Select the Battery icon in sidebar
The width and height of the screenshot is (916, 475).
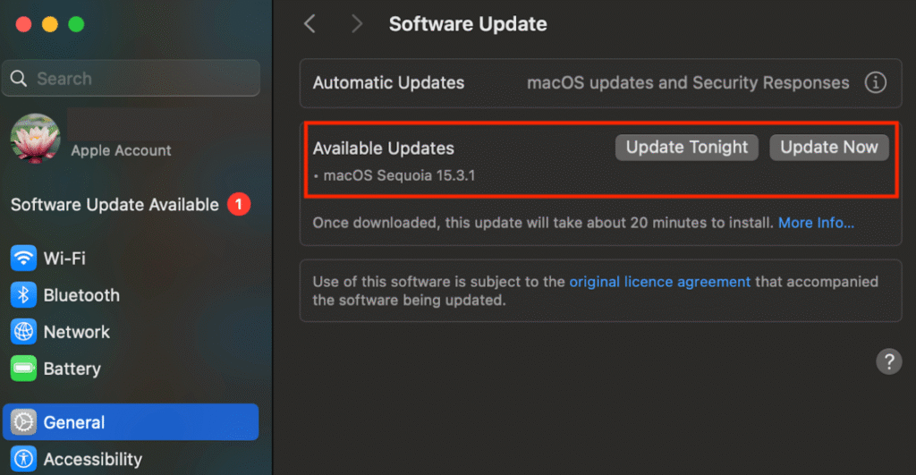click(23, 369)
